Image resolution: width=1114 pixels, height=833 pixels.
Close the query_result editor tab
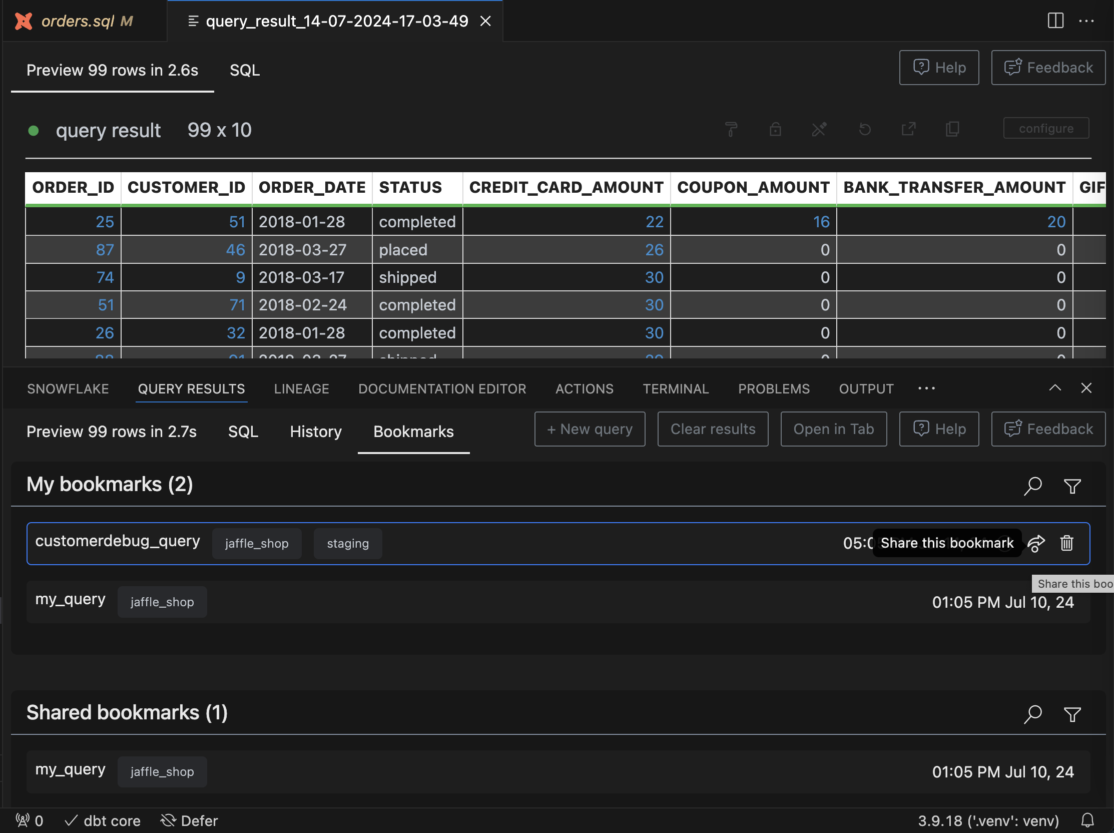(x=485, y=21)
